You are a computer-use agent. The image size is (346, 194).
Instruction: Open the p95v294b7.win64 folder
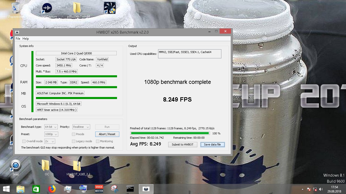(78, 10)
